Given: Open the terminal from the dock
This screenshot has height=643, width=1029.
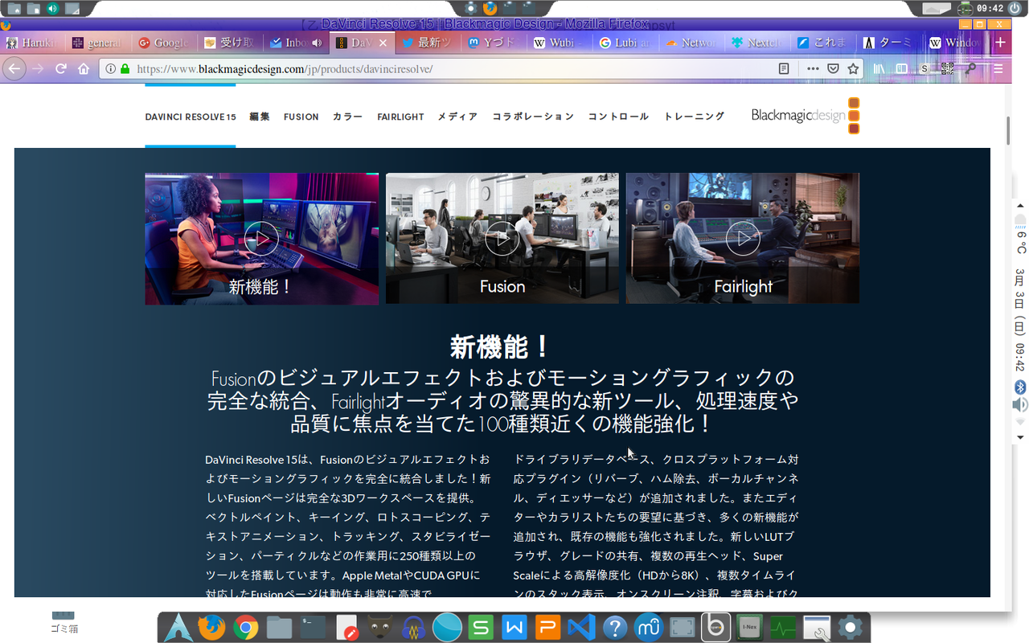Looking at the screenshot, I should coord(313,627).
